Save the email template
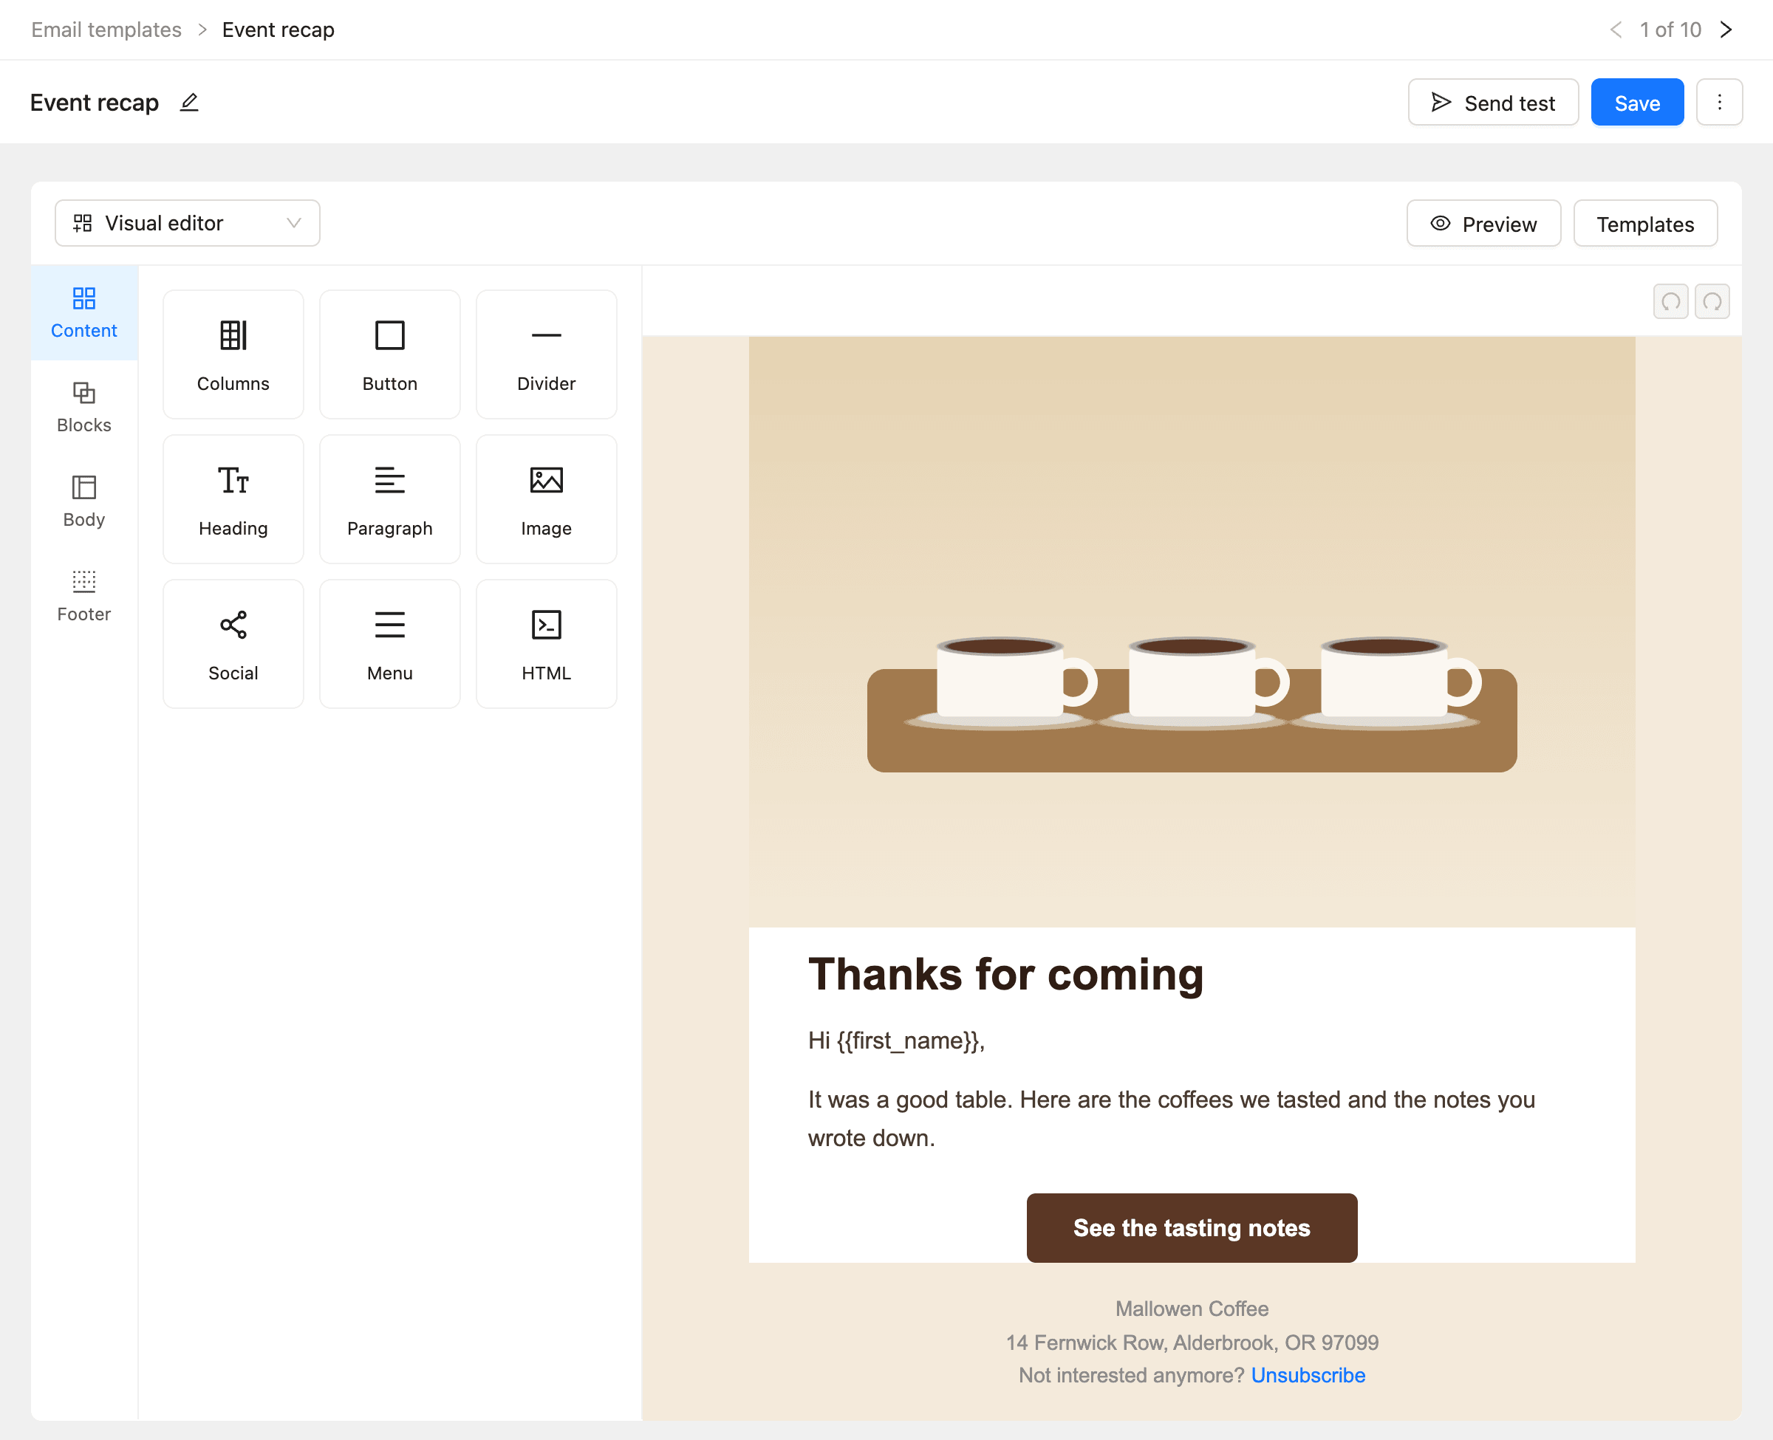 [x=1637, y=102]
